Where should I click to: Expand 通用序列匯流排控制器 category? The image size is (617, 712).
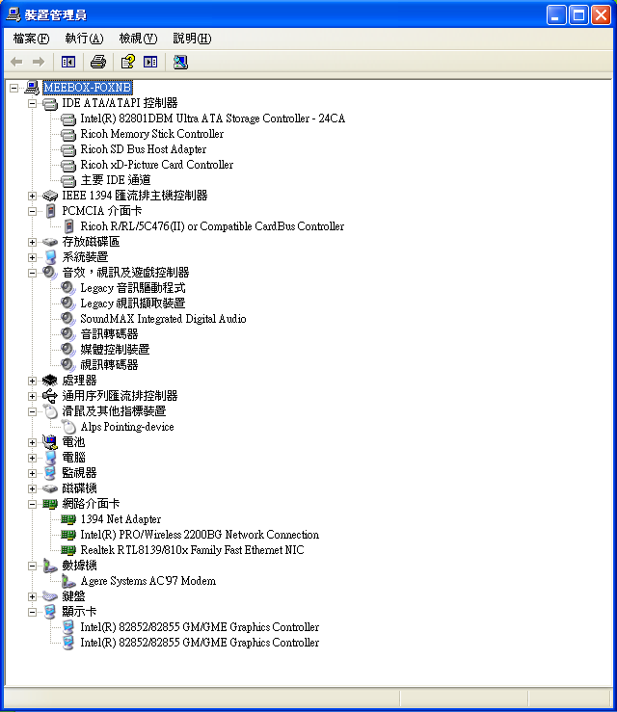pos(32,396)
